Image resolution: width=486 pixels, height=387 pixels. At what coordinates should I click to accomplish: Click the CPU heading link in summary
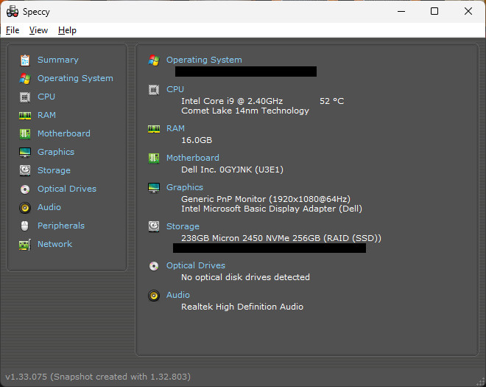[175, 89]
